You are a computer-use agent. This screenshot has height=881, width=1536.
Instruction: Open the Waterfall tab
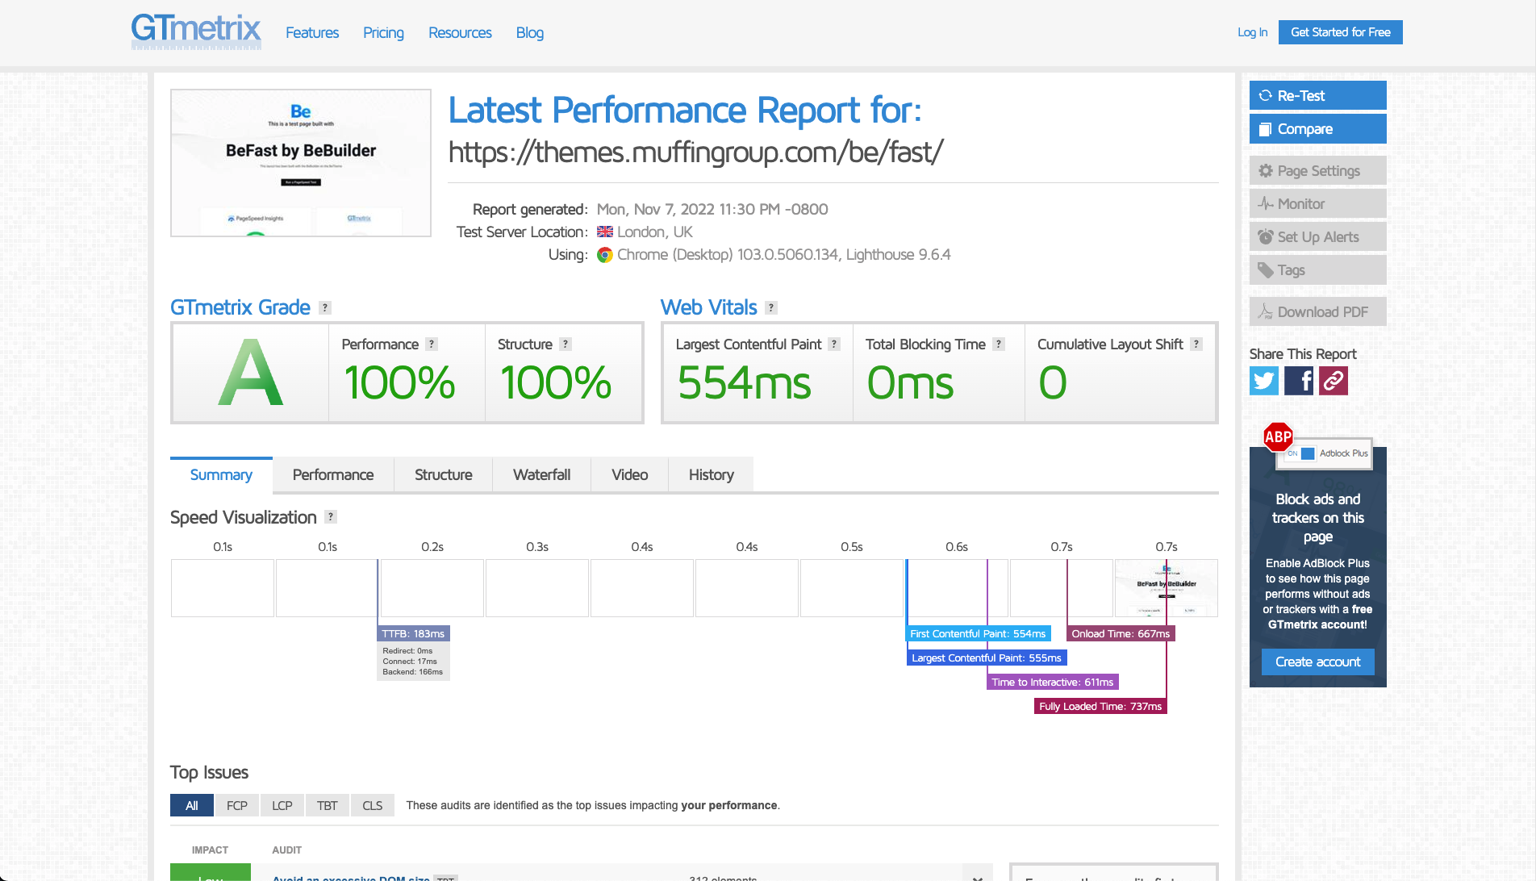click(541, 474)
